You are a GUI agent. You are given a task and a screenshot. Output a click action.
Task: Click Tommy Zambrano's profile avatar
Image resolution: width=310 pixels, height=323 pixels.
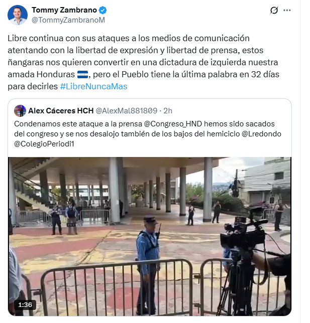(18, 15)
